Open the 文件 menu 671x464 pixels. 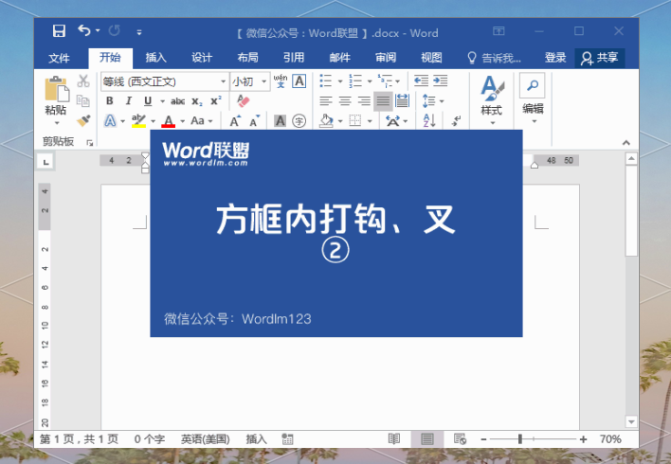[x=59, y=58]
